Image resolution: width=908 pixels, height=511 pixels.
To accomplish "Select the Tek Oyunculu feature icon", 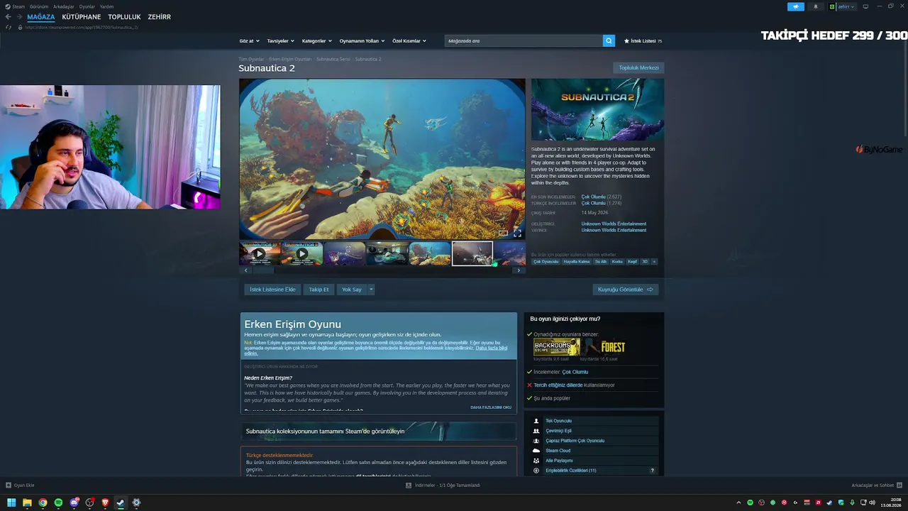I will tap(536, 421).
